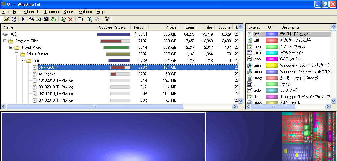Click the .exe extension color swatch

click(272, 53)
